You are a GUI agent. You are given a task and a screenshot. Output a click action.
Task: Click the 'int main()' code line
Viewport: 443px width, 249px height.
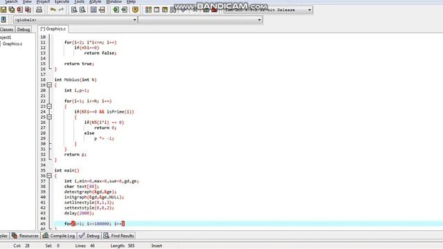(x=66, y=170)
